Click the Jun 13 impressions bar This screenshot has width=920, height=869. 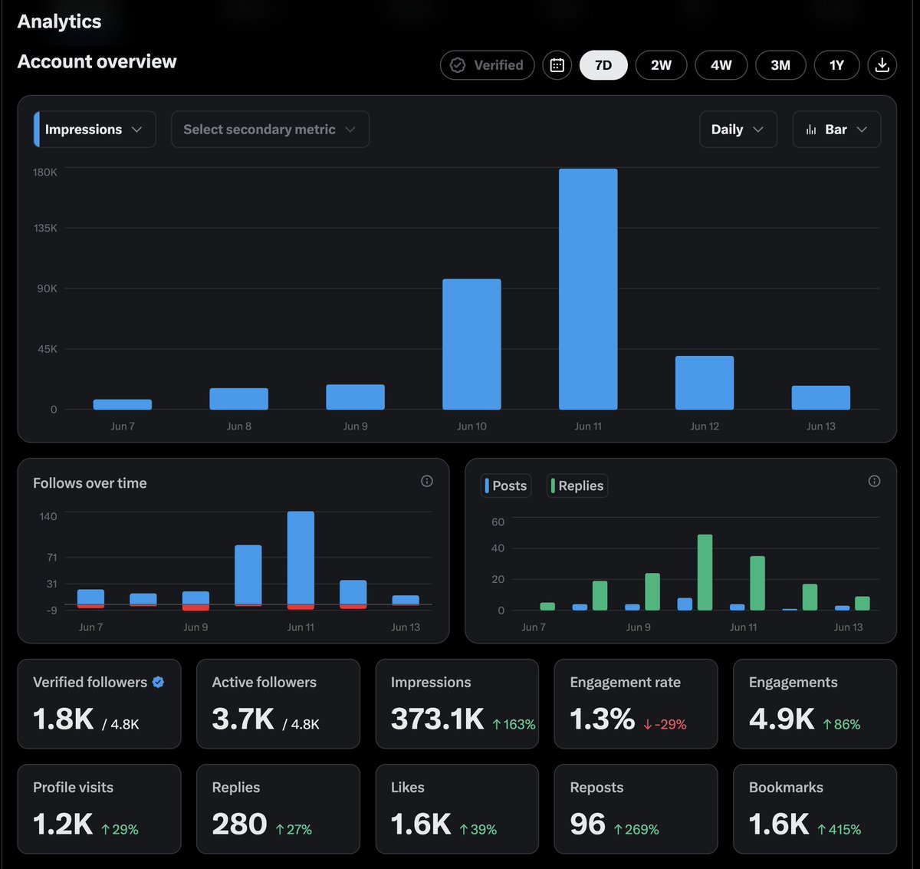tap(821, 397)
